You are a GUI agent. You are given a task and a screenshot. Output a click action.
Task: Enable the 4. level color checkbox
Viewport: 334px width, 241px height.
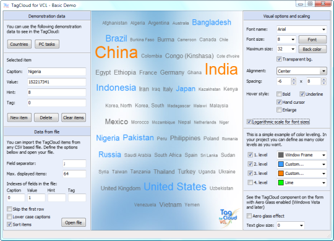pos(250,182)
